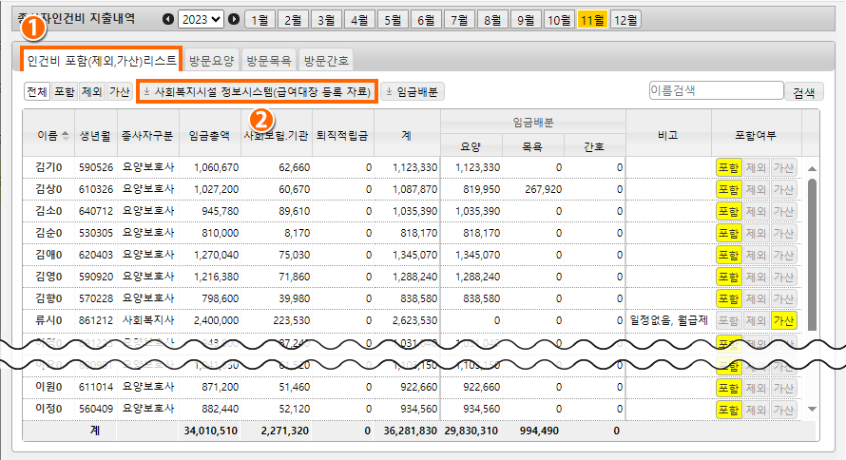Go to 방문간호 tab
Image resolution: width=846 pixels, height=460 pixels.
[326, 61]
